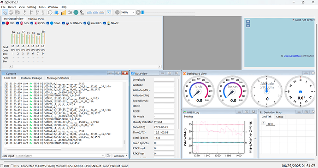Open the terminal console toolbar icon
The image size is (318, 168).
pyautogui.click(x=109, y=12)
